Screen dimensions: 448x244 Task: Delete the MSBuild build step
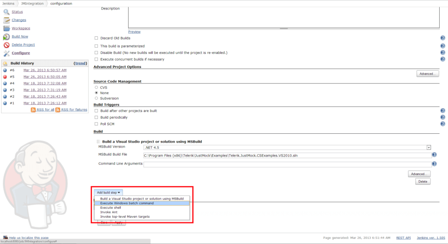(423, 182)
